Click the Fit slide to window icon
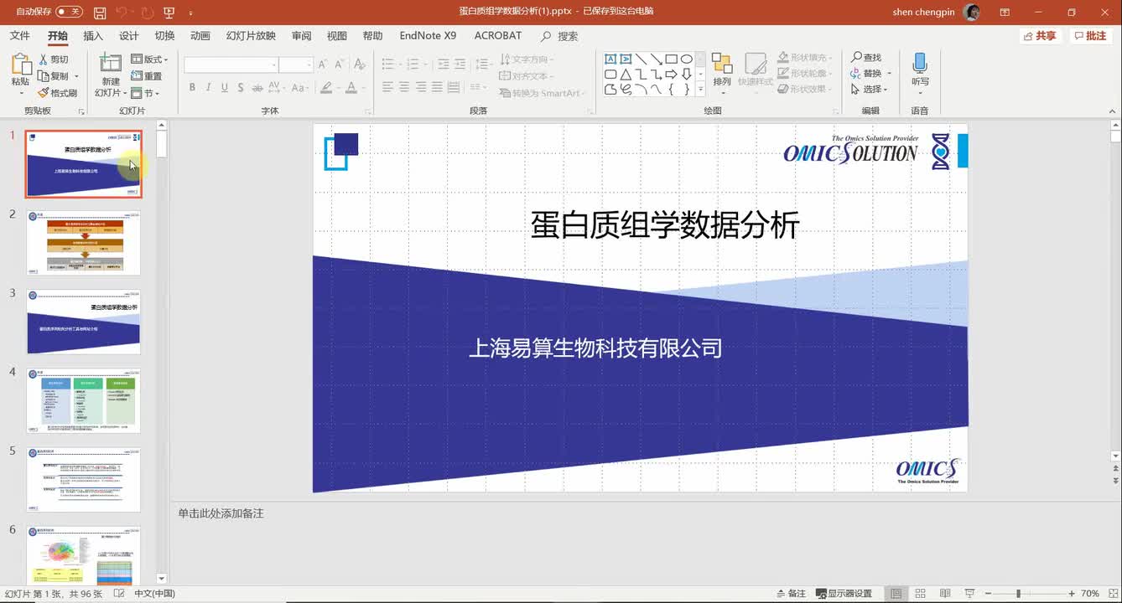 click(1112, 594)
